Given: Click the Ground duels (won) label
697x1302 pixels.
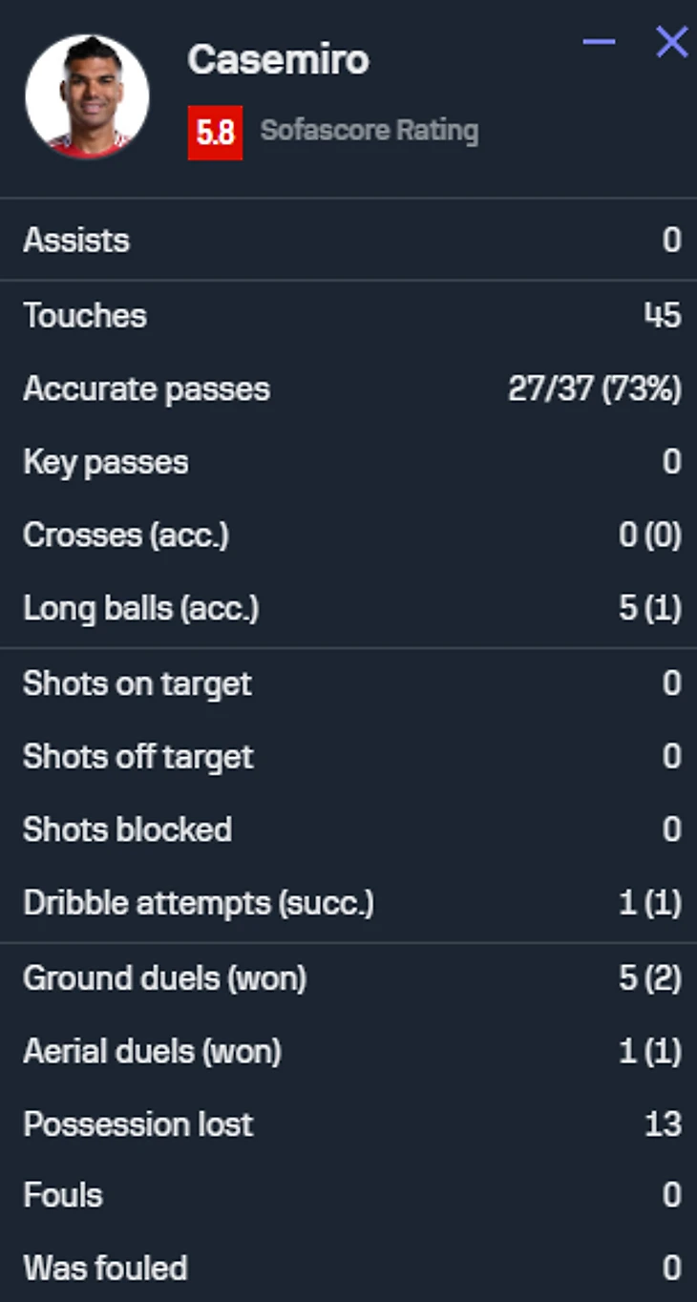Looking at the screenshot, I should click(x=164, y=978).
